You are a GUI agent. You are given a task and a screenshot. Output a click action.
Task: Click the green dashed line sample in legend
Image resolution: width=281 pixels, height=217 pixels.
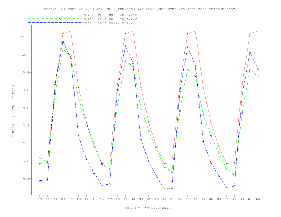55,19
